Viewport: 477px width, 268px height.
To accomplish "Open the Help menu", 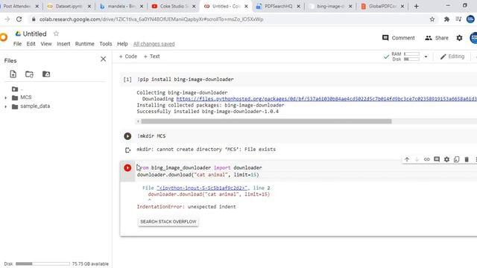I will 122,44.
